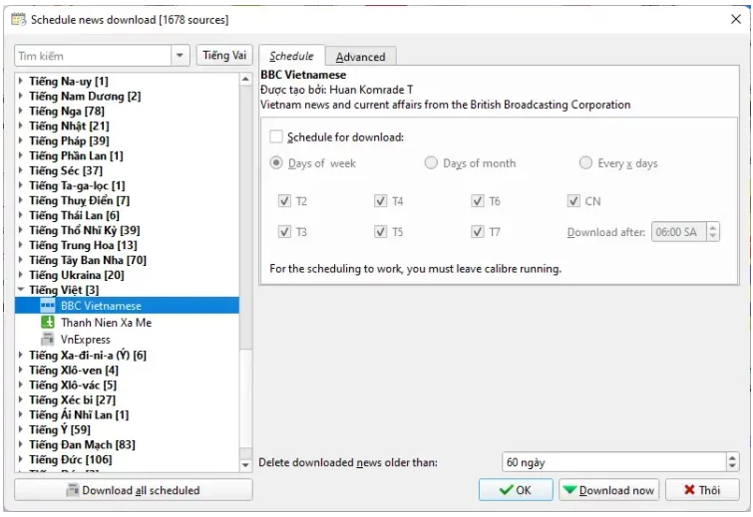The width and height of the screenshot is (753, 517).
Task: Select Tiếng Thổ Nhĩ Kỳ [39] row
Action: coord(127,230)
